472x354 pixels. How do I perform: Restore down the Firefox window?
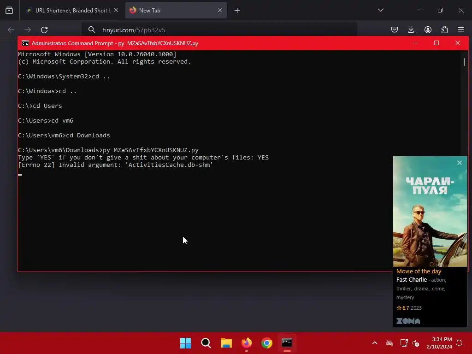(x=440, y=10)
